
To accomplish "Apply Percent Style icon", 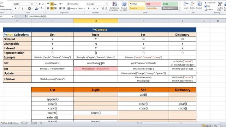I will (x=94, y=8).
